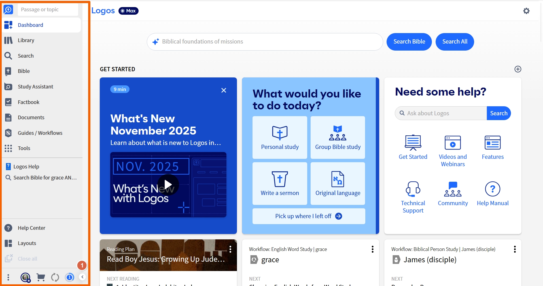Open the Library panel
The height and width of the screenshot is (286, 543).
click(41, 40)
